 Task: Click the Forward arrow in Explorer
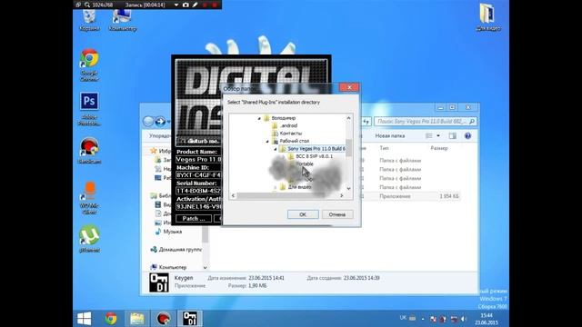pos(160,121)
